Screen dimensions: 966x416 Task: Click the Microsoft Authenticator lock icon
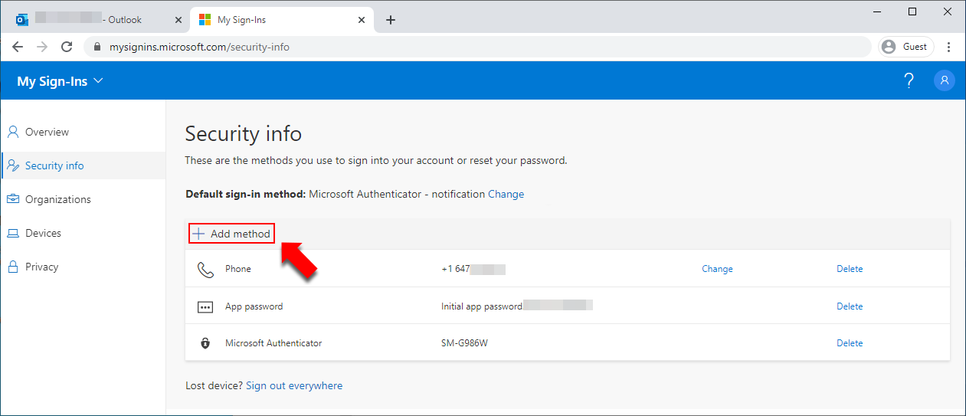tap(205, 343)
